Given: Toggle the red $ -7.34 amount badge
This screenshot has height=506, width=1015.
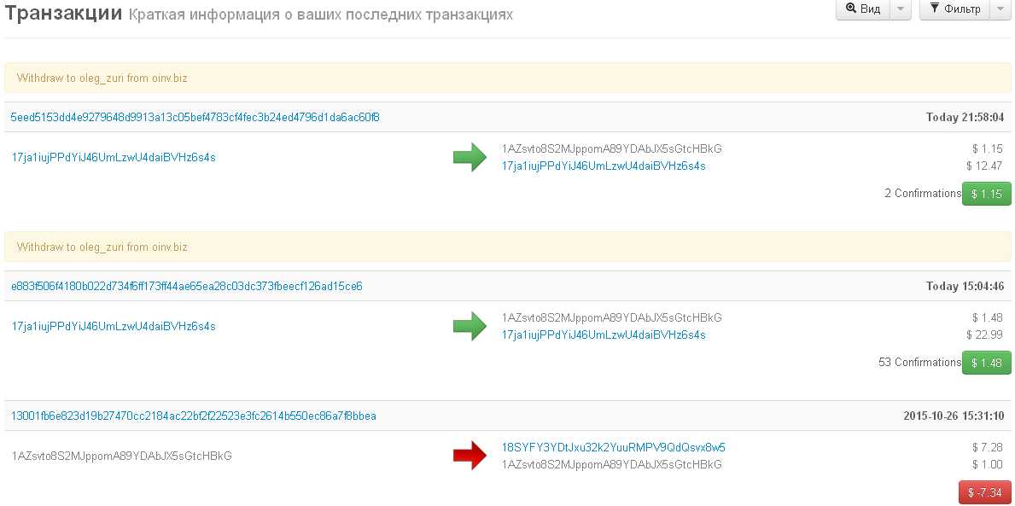Looking at the screenshot, I should click(984, 492).
